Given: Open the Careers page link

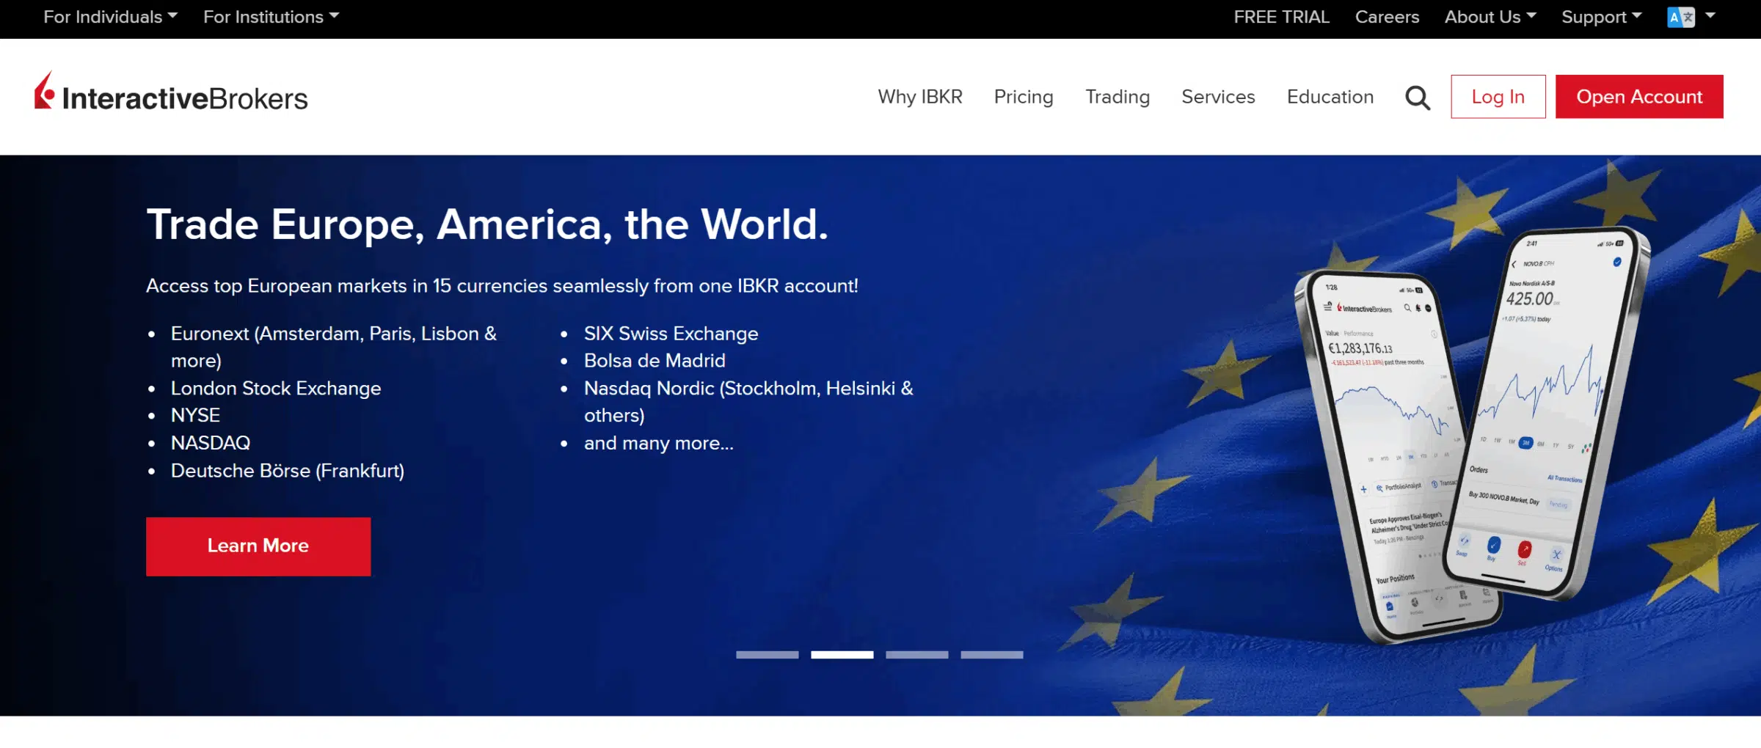Looking at the screenshot, I should click(1387, 17).
